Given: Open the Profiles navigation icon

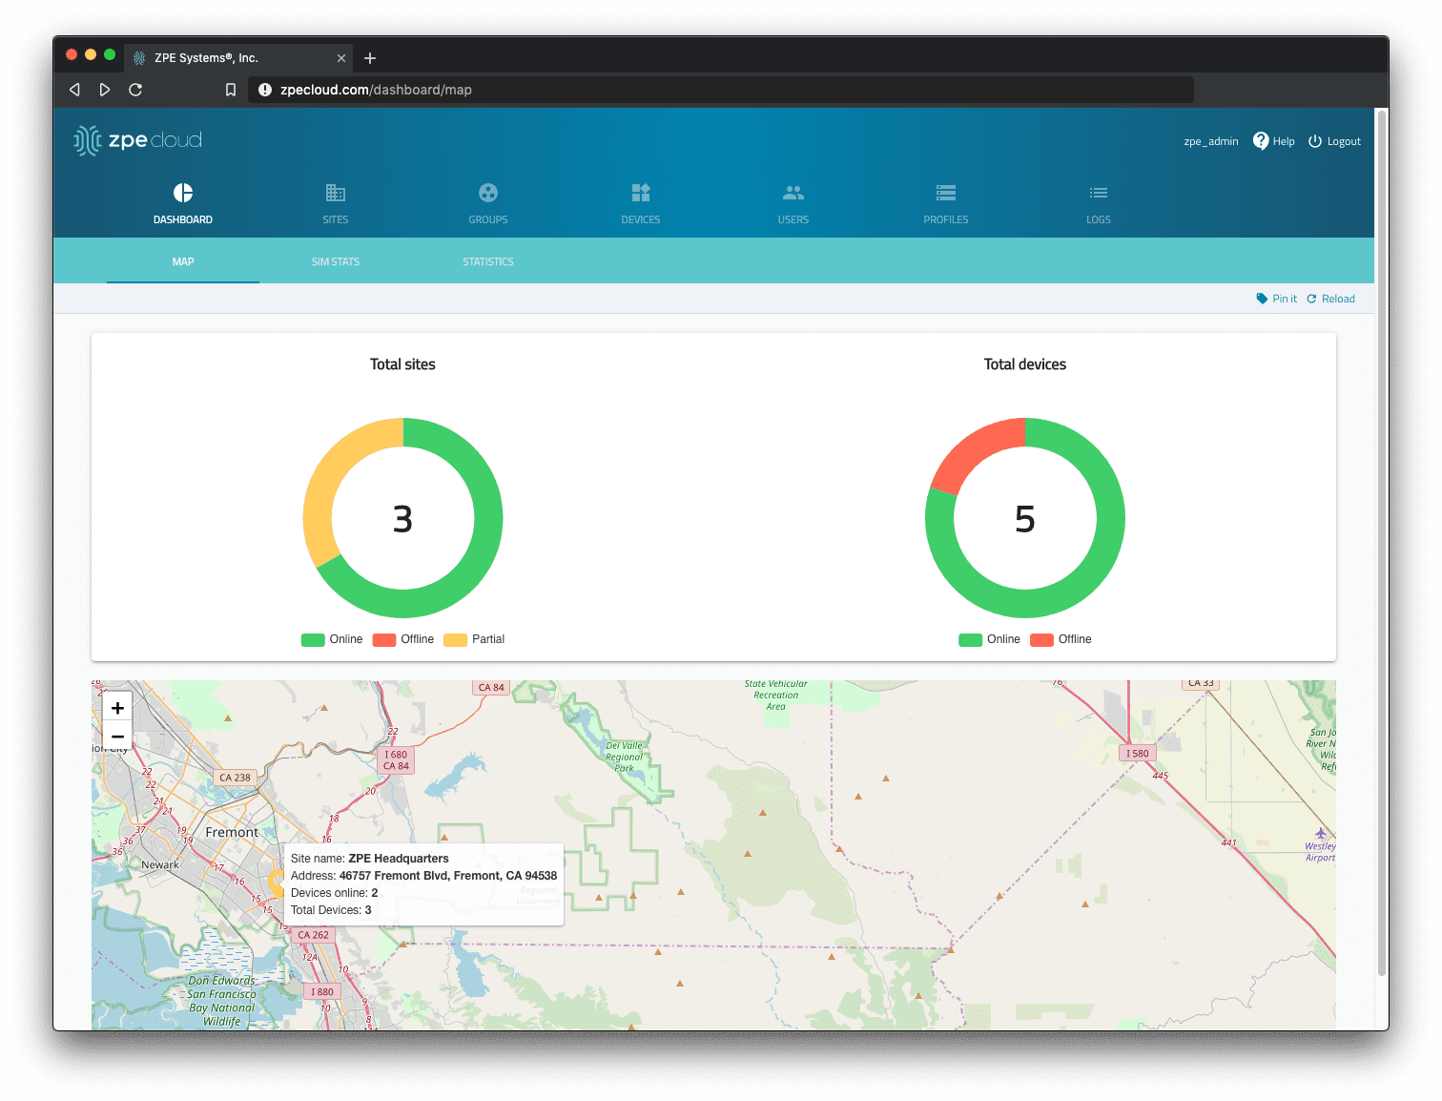Looking at the screenshot, I should click(x=946, y=193).
